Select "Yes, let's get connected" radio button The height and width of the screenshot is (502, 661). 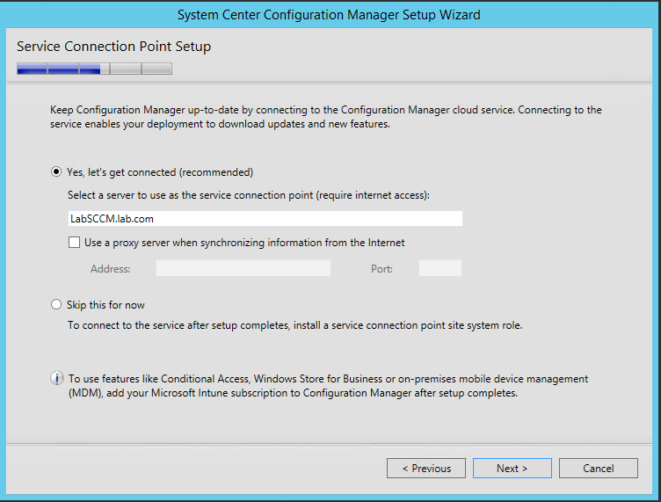(57, 172)
